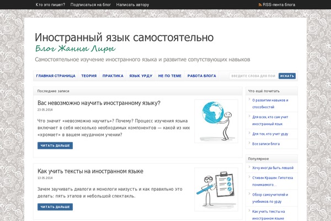Click the 'Искать' search button
The width and height of the screenshot is (331, 221).
pyautogui.click(x=287, y=76)
